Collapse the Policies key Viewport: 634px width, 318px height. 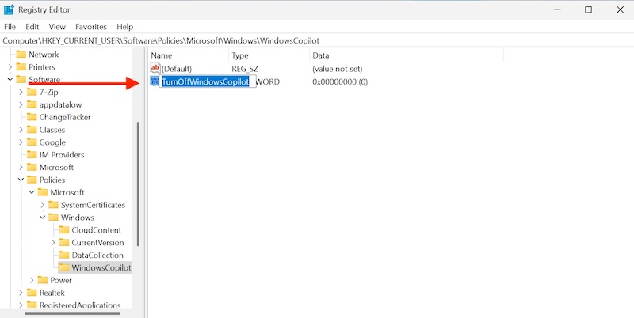[x=21, y=180]
